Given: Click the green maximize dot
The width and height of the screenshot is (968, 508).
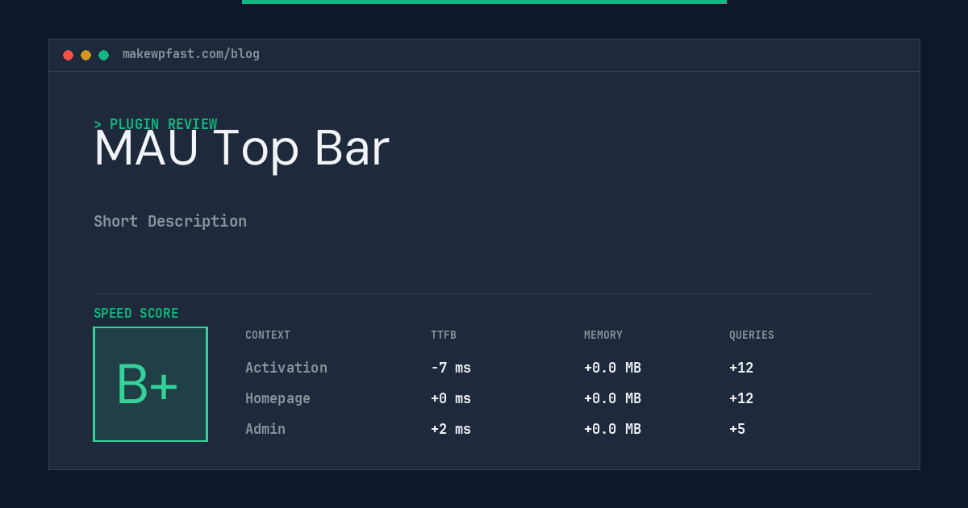Looking at the screenshot, I should (103, 55).
